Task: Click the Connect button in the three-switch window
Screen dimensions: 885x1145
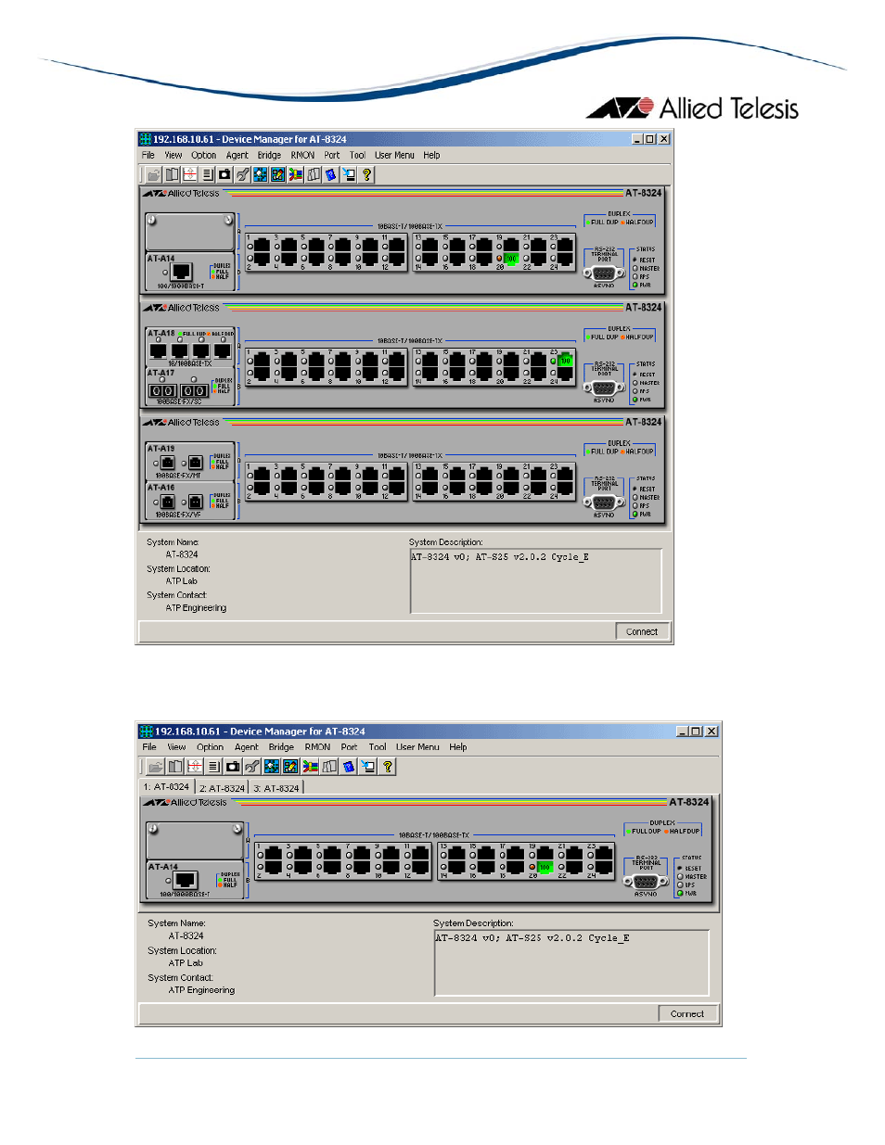Action: (x=642, y=631)
